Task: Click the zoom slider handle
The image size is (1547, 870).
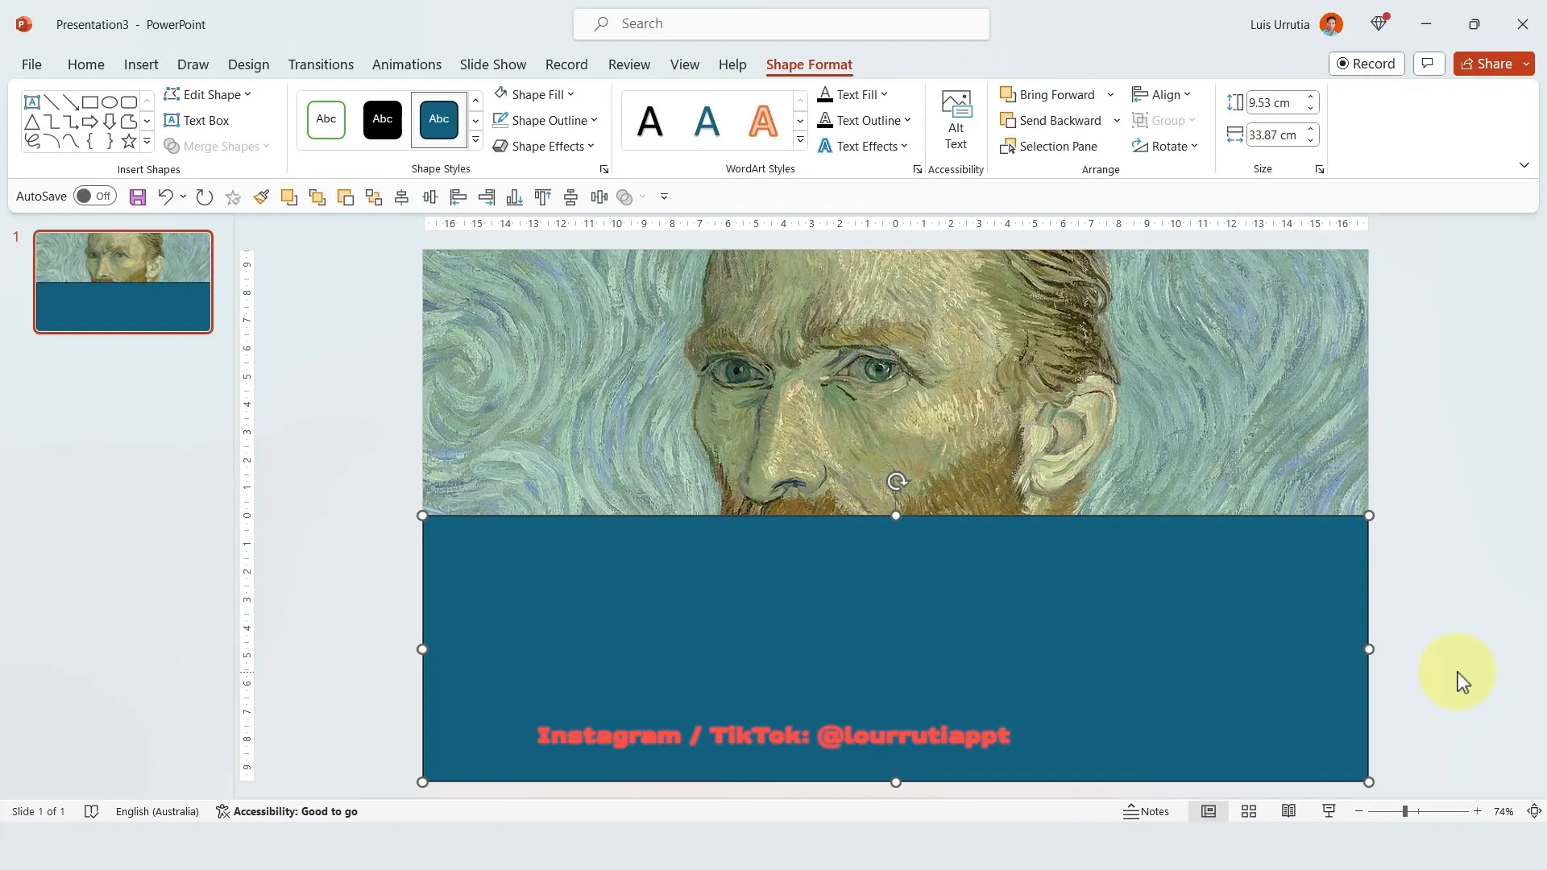Action: [x=1404, y=811]
